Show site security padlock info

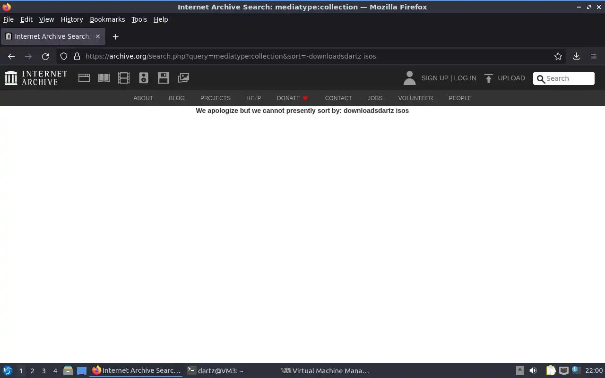[77, 56]
